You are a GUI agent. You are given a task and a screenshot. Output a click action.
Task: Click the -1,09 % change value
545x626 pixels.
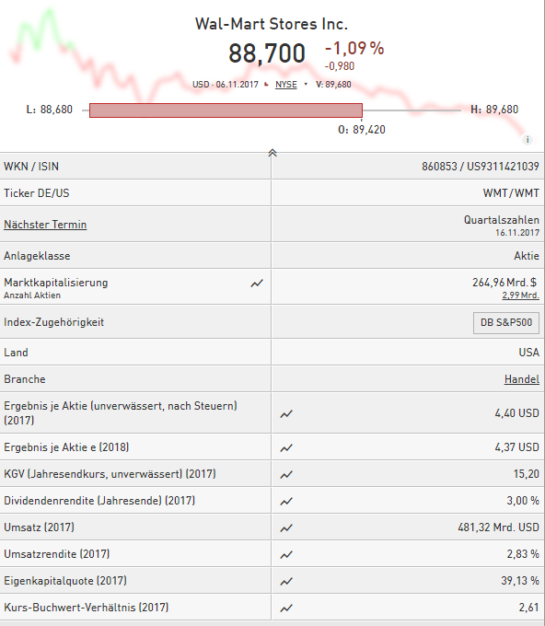(354, 48)
